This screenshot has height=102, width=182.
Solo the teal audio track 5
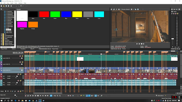21,81
